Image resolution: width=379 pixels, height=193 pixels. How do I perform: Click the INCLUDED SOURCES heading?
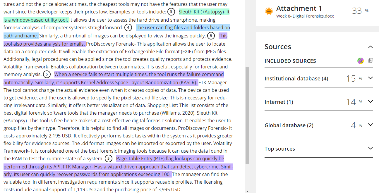pos(290,61)
